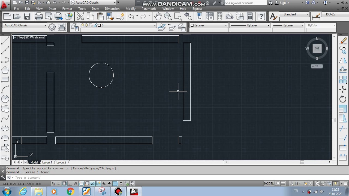Select the Ellipse draw tool
This screenshot has height=196, width=349.
tap(5, 128)
